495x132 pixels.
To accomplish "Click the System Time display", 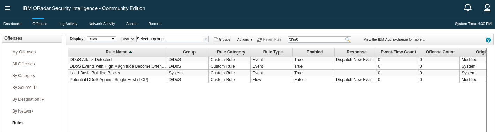I will pos(473,24).
